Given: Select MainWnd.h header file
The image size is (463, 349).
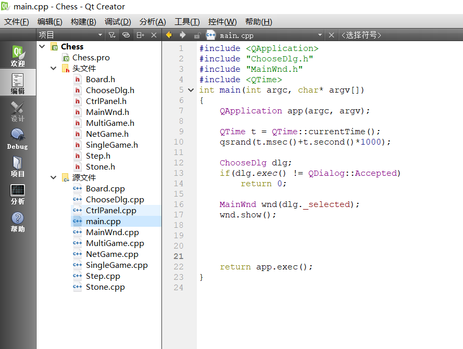Looking at the screenshot, I should point(107,112).
